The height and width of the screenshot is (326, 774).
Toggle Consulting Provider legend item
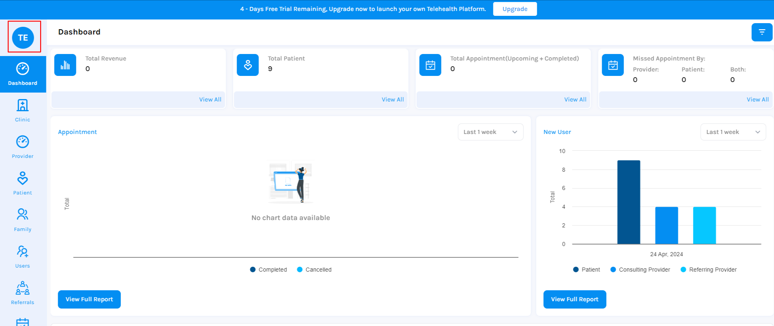(x=640, y=270)
